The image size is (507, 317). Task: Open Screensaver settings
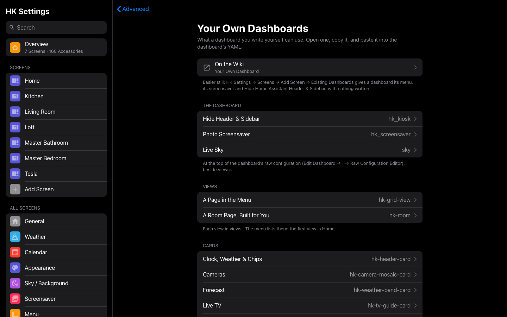(x=56, y=299)
